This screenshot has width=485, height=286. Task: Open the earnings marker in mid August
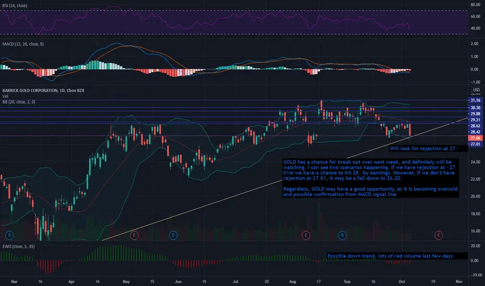click(x=305, y=235)
